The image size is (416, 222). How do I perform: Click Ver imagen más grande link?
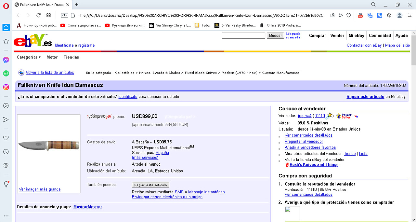[x=40, y=189]
